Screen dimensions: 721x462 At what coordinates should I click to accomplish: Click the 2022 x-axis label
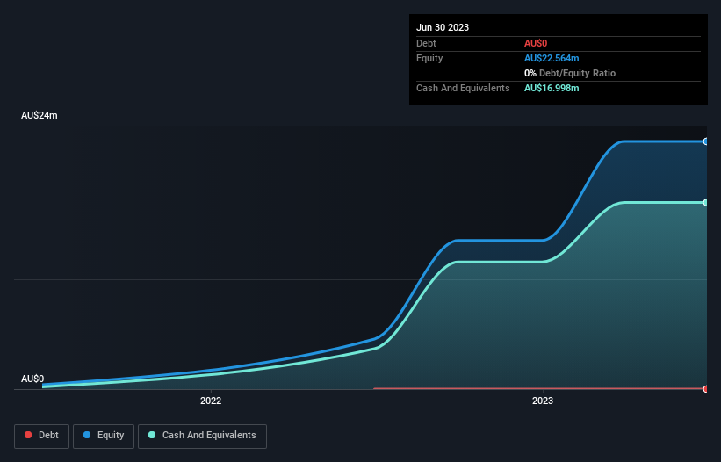pos(211,401)
